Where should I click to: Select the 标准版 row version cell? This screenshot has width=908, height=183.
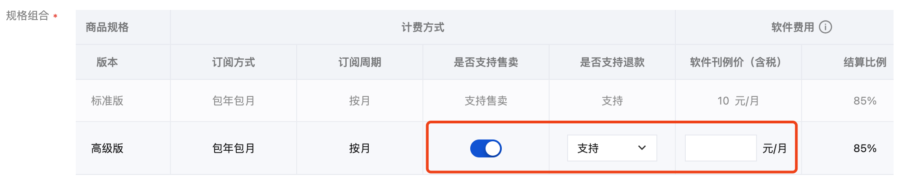(x=107, y=101)
